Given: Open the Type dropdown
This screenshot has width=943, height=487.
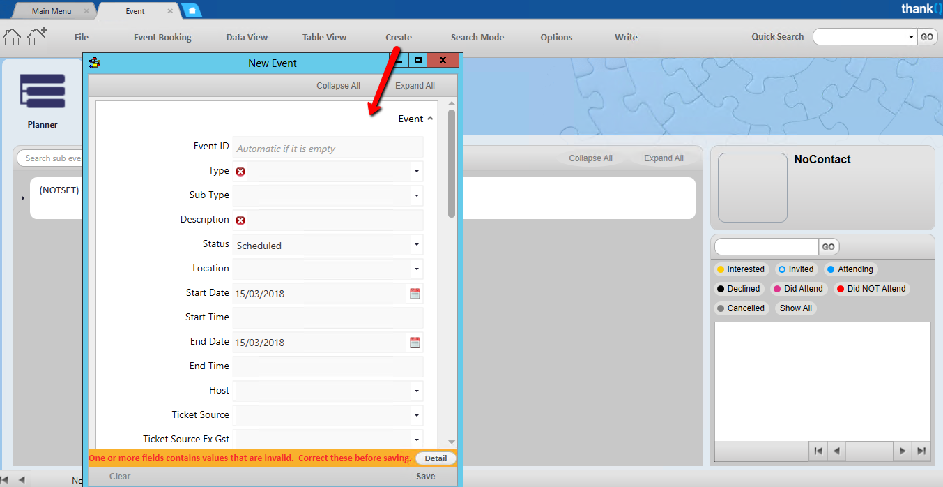Looking at the screenshot, I should coord(416,172).
